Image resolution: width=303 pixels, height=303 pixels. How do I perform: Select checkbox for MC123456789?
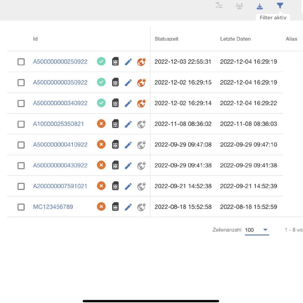click(x=21, y=207)
